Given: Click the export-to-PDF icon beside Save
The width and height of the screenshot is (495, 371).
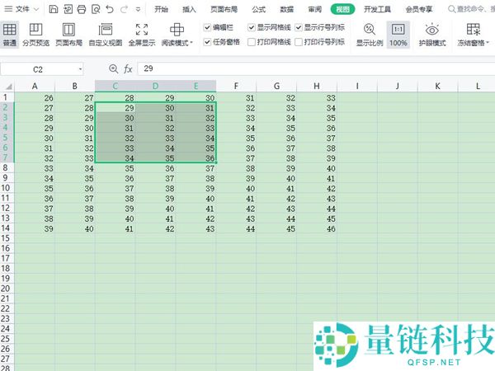Looking at the screenshot, I should (68, 9).
